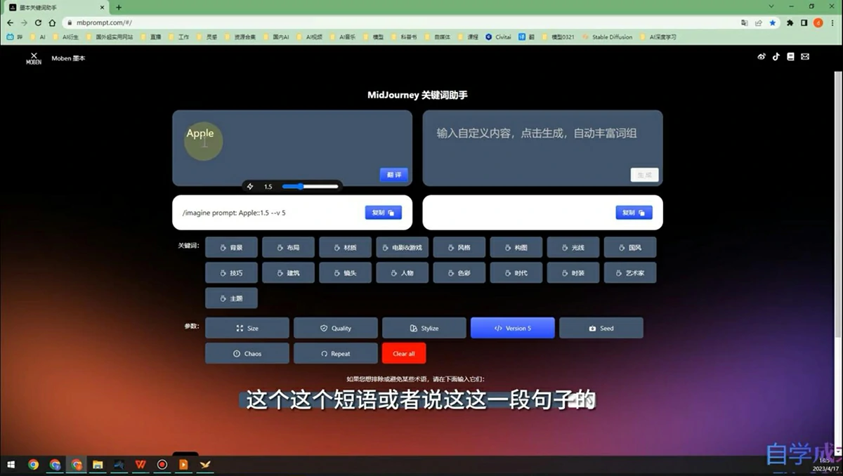Open the 电影&游戏 keyword category
The height and width of the screenshot is (476, 843).
[402, 247]
